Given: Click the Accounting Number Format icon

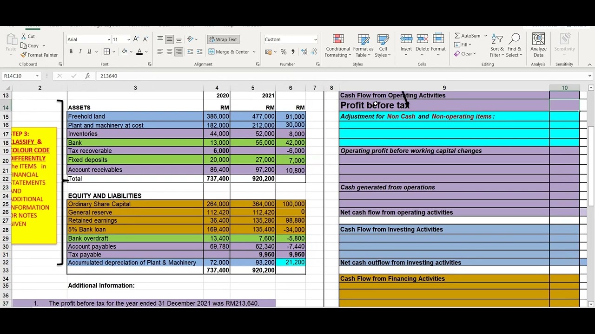Looking at the screenshot, I should point(268,52).
